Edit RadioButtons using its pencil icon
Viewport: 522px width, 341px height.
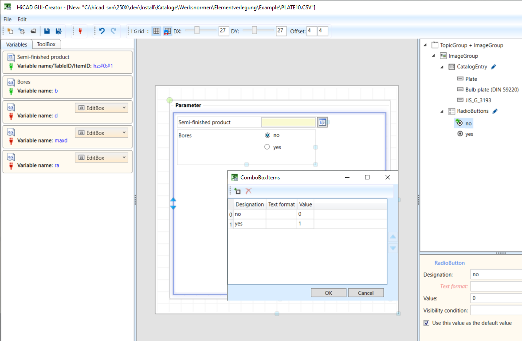click(495, 111)
